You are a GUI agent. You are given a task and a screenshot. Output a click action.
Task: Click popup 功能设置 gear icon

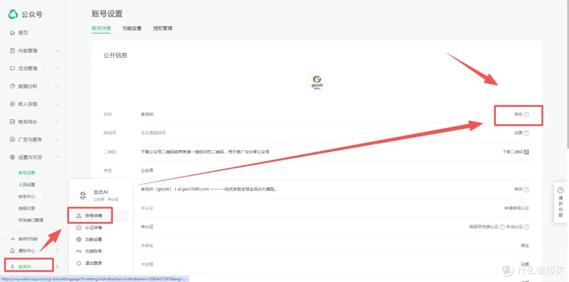click(x=79, y=239)
